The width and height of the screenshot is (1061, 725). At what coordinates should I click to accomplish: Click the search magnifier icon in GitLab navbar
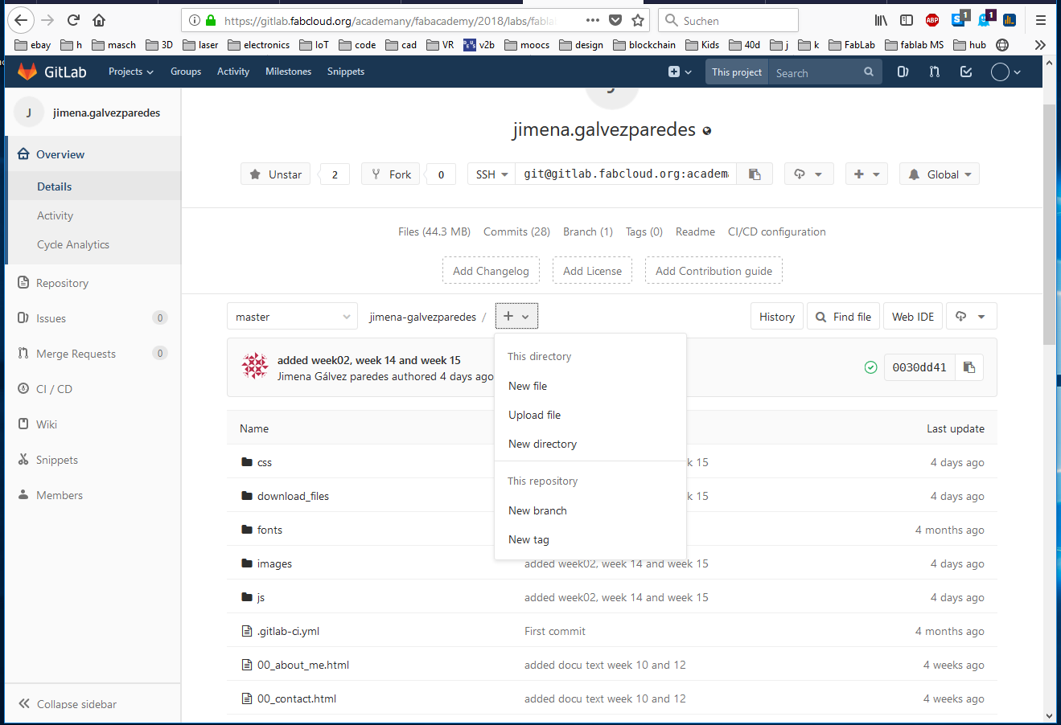(869, 72)
